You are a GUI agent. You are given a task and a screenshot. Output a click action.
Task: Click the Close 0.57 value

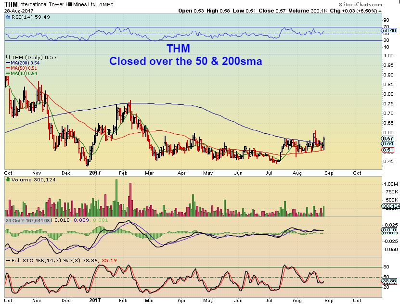[272, 11]
